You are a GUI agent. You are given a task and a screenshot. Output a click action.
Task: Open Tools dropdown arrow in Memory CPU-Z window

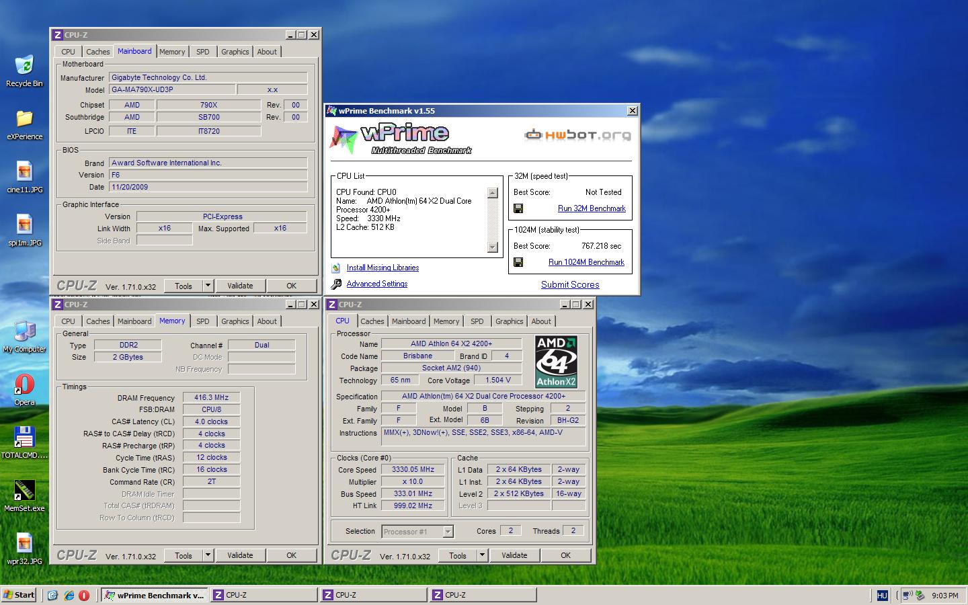pyautogui.click(x=208, y=555)
